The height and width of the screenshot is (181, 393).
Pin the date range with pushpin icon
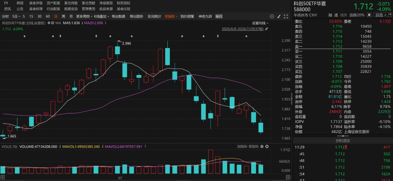point(266,29)
